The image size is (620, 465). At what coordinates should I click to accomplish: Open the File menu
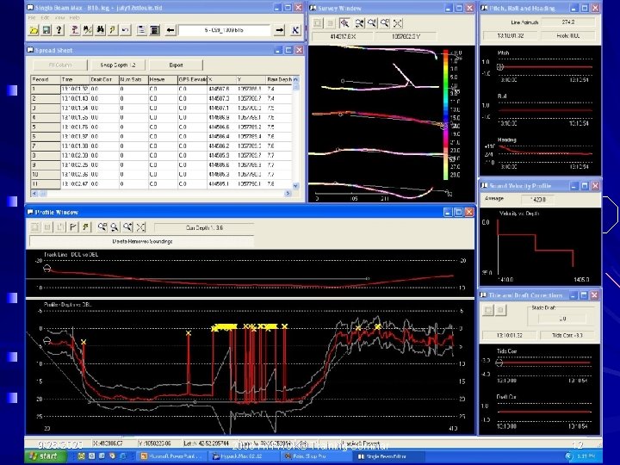[x=31, y=16]
